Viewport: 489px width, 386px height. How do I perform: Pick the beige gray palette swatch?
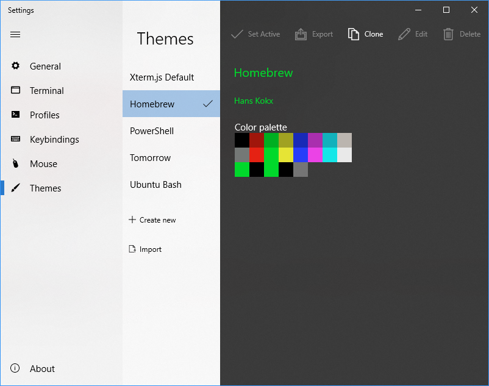pos(344,140)
